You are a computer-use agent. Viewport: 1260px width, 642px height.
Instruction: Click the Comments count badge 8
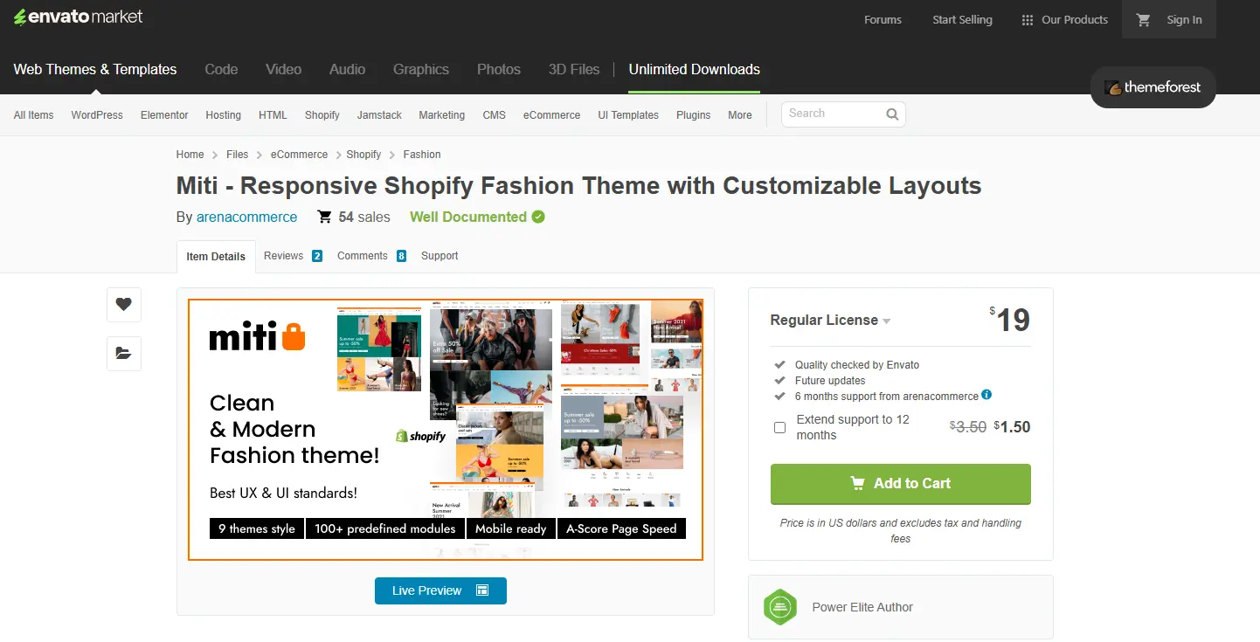coord(401,256)
